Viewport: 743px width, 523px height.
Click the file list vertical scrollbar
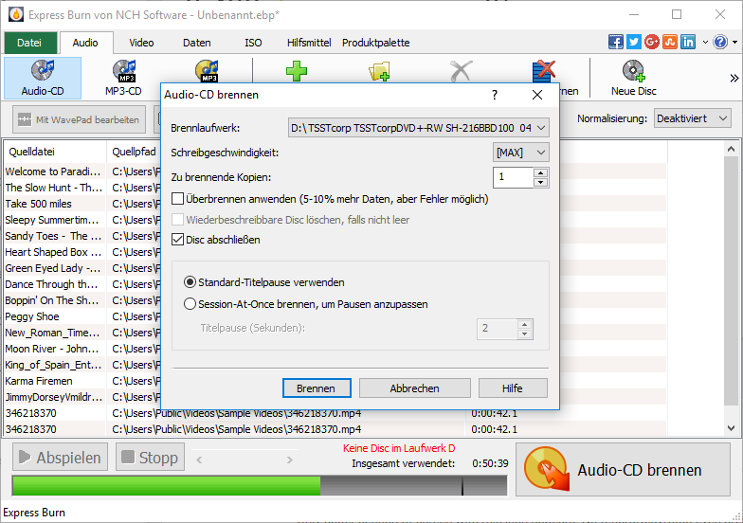point(732,288)
